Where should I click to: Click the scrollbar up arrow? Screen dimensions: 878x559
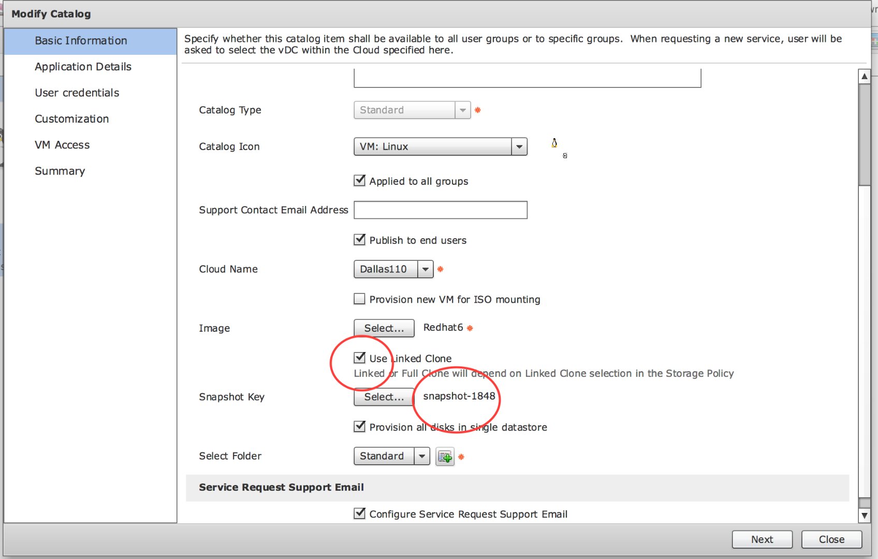[x=864, y=77]
